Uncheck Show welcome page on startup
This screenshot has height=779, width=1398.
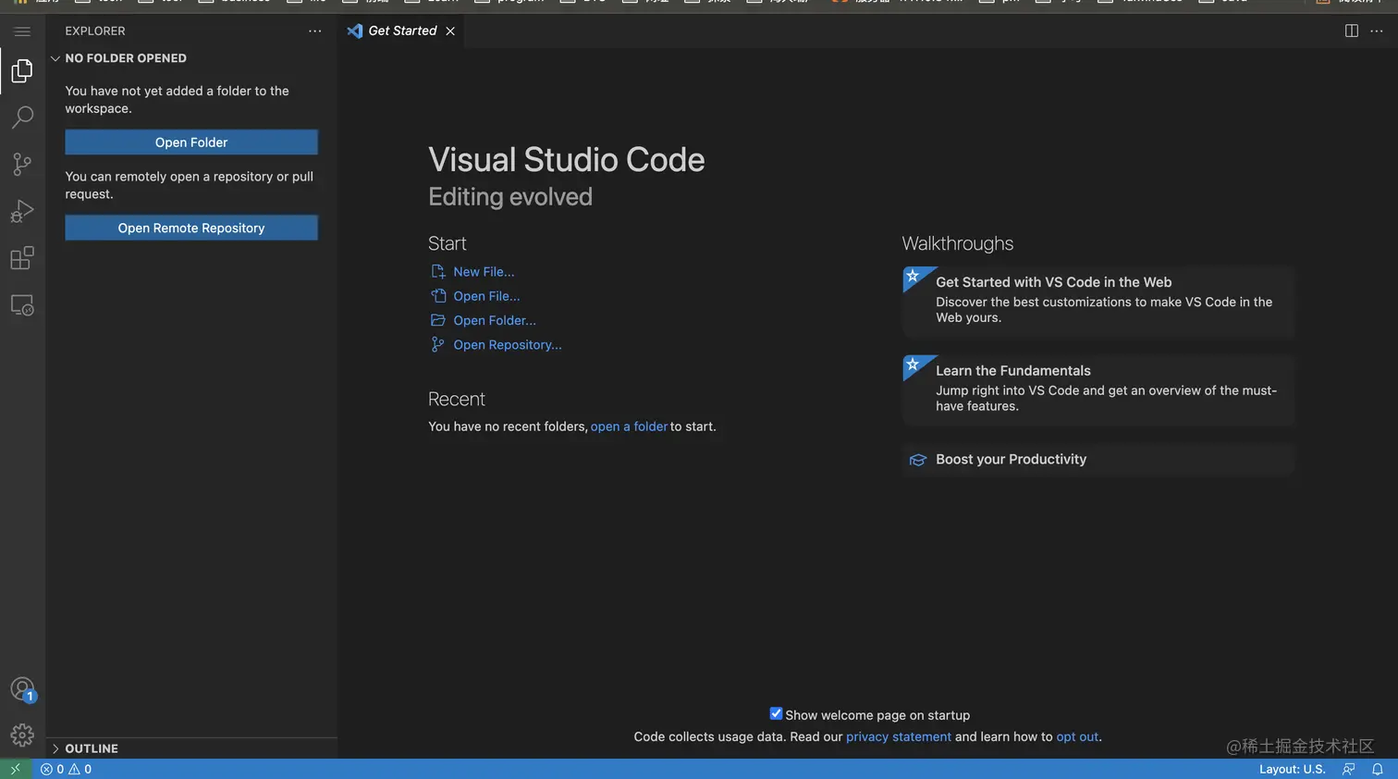(776, 714)
